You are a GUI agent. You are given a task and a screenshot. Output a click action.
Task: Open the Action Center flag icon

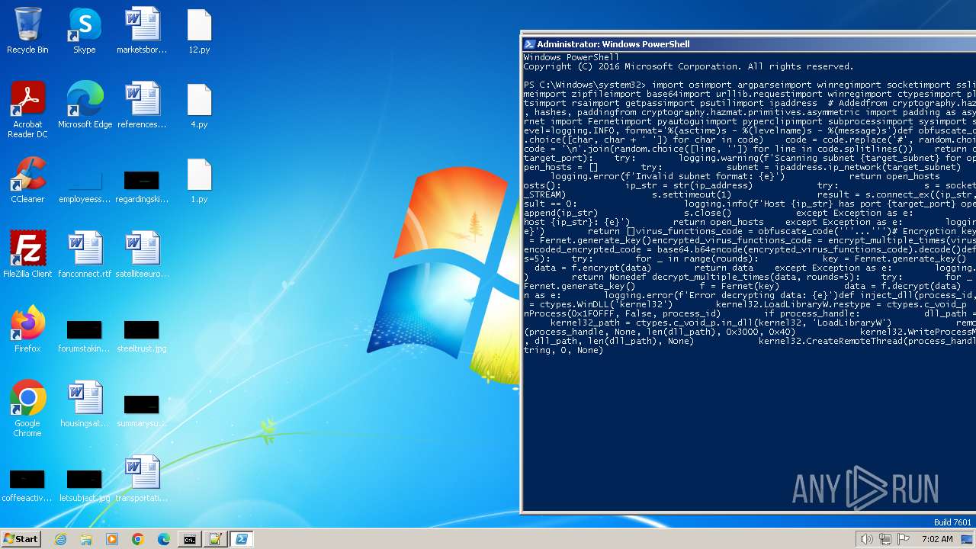[x=904, y=539]
